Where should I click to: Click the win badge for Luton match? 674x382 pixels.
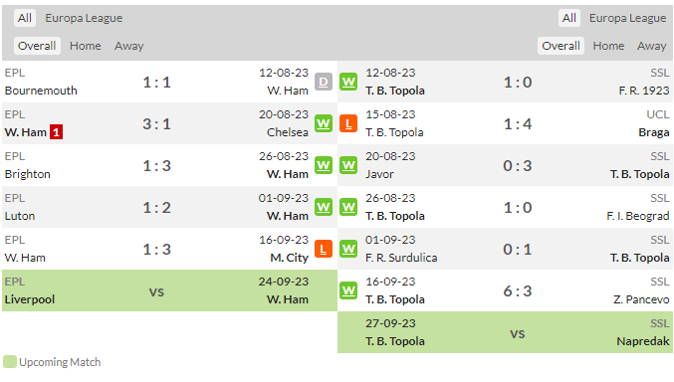point(324,207)
